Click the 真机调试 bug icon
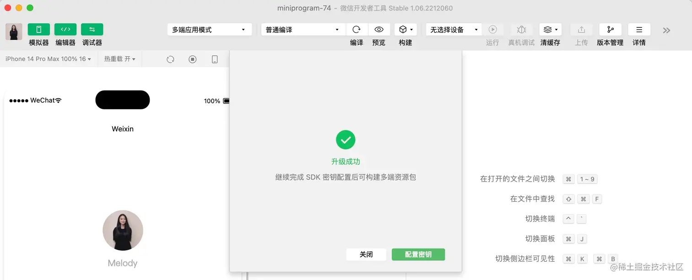 521,29
